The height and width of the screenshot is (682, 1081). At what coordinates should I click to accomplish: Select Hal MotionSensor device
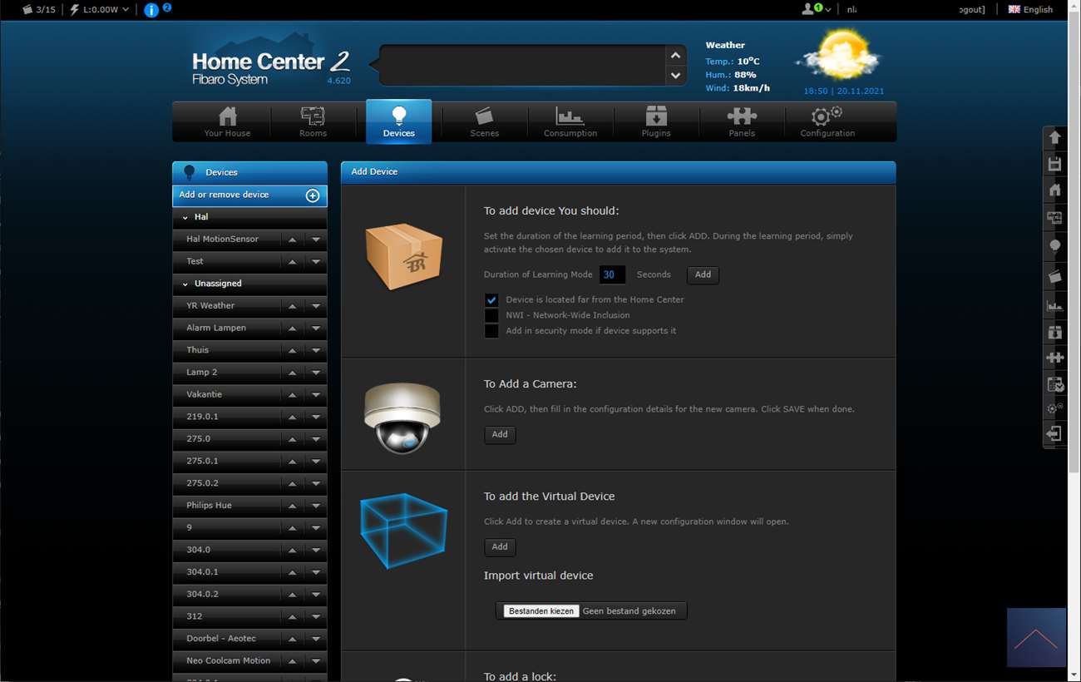222,240
